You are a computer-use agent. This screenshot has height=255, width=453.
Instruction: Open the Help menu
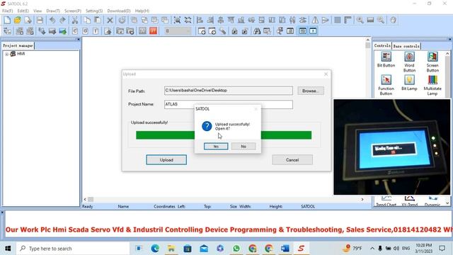[x=142, y=11]
